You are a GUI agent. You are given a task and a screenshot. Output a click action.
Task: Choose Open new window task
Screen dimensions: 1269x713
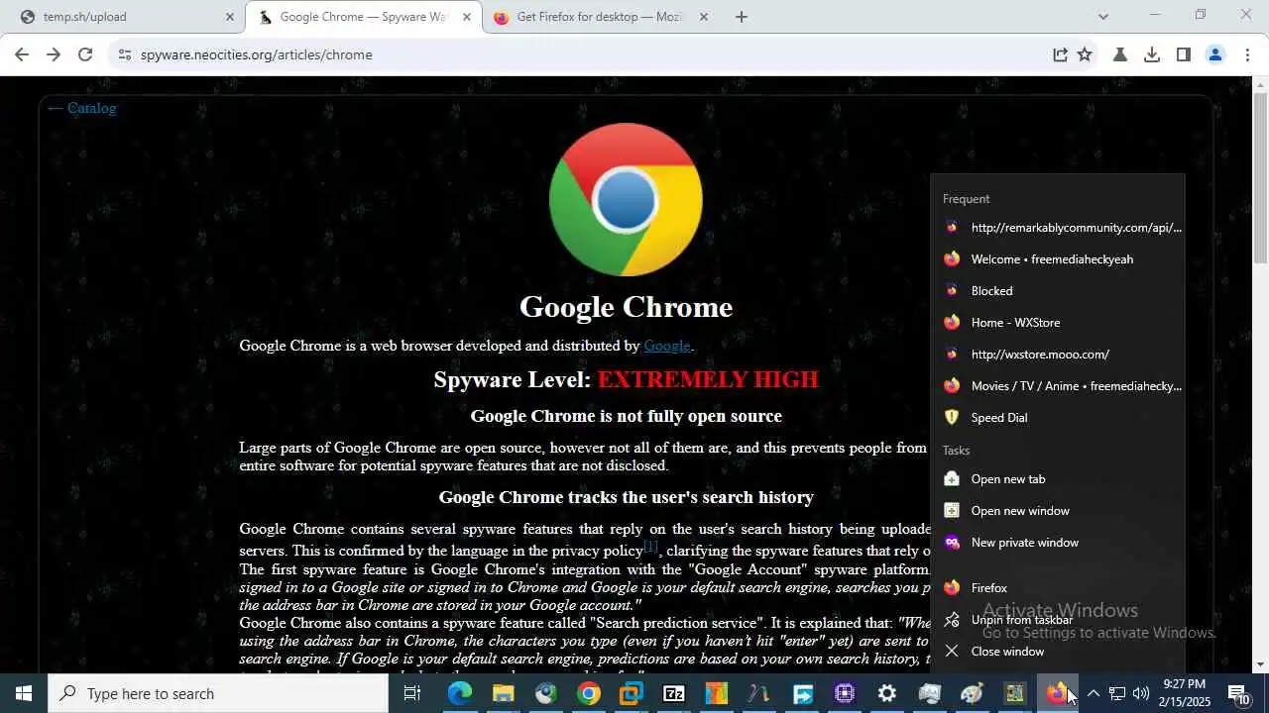click(1058, 511)
